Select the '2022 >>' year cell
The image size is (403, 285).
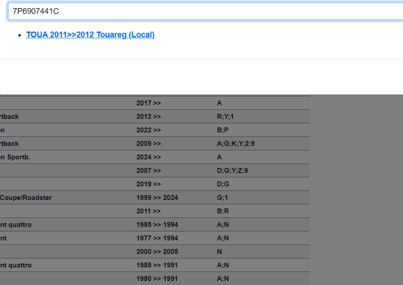149,130
